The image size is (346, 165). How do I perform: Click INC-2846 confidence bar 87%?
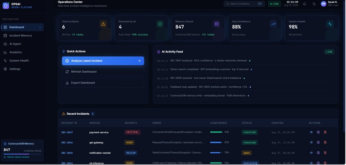[x=216, y=143]
